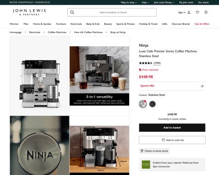
Task: Open Shop all Ninja link
Action: 118,32
